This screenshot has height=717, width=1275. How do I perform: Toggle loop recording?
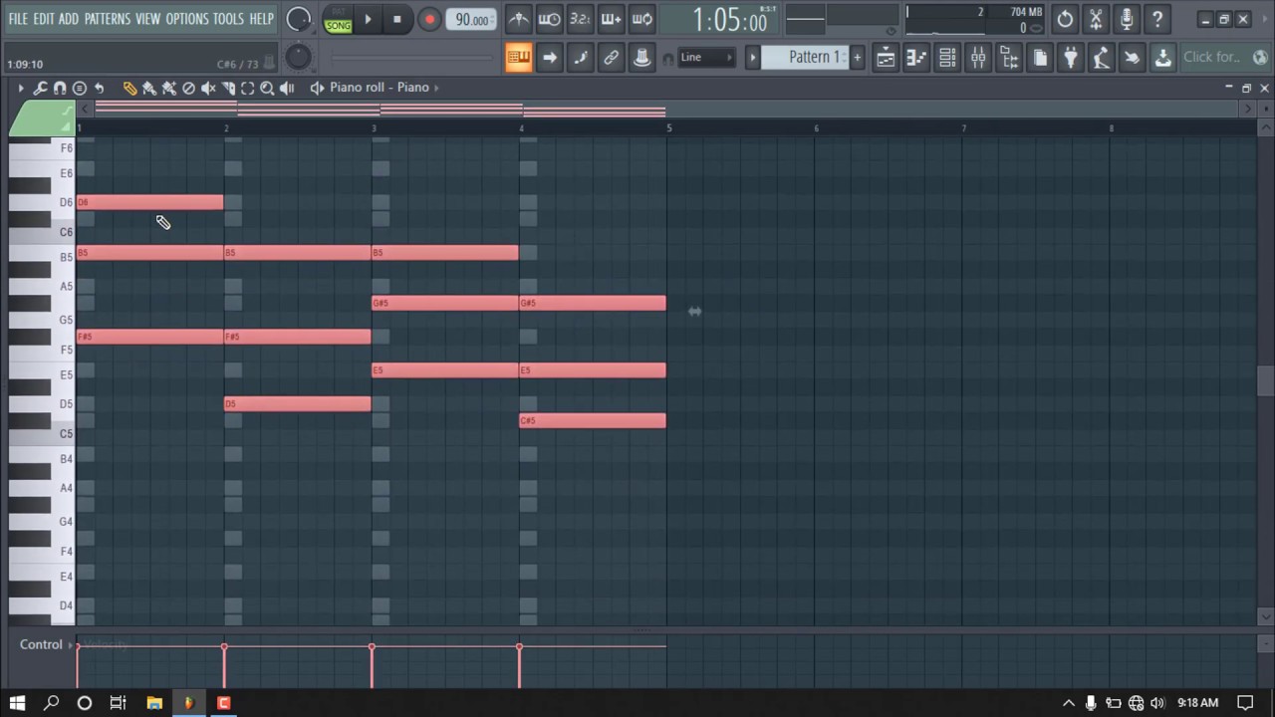tap(642, 19)
